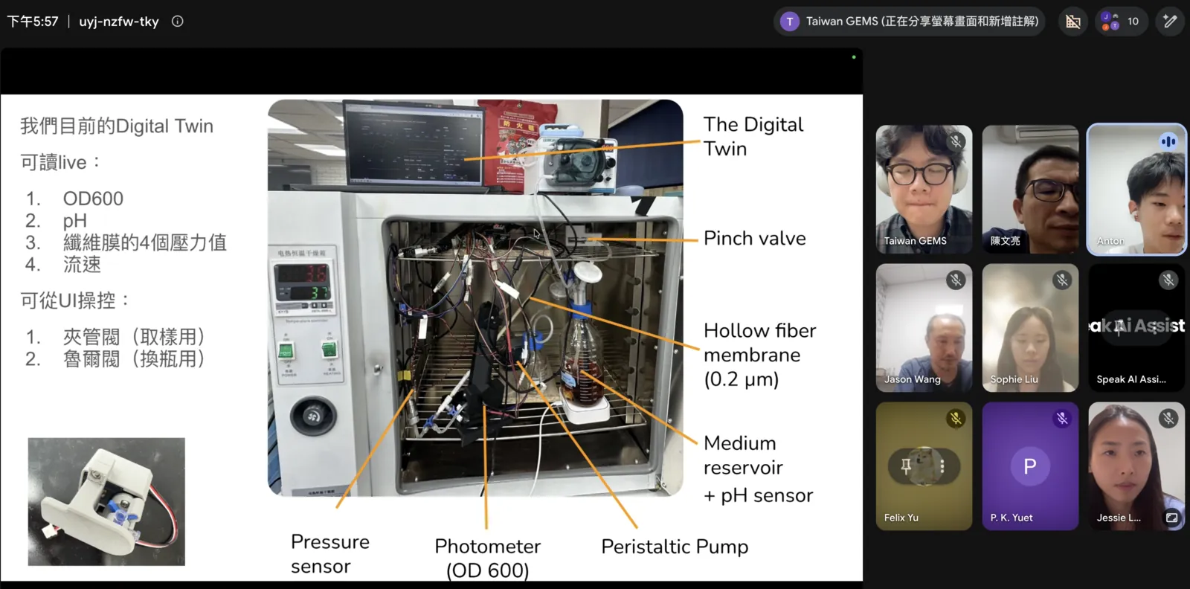This screenshot has width=1190, height=589.
Task: Click the 'Photometer (OD 600)' label
Action: click(x=488, y=558)
